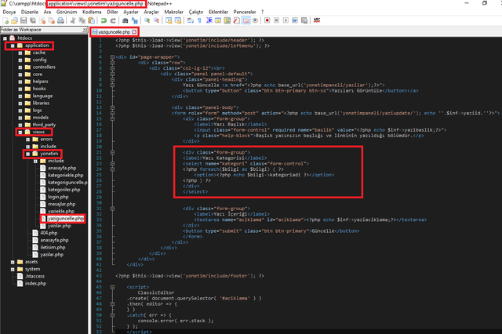
Task: Select 404.php in the tree
Action: coord(49,233)
